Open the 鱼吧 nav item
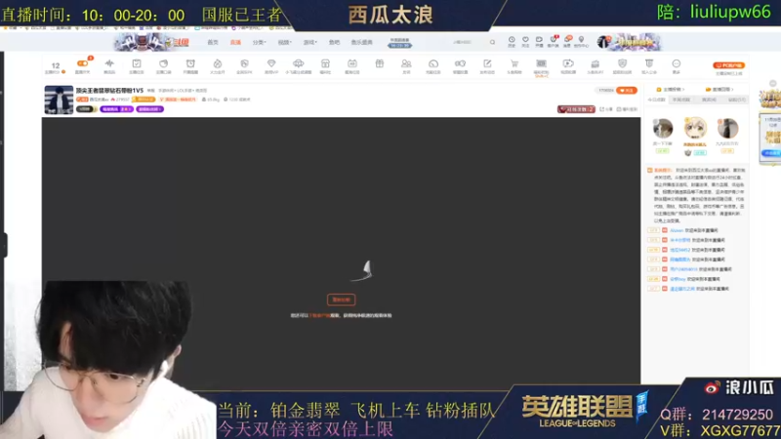Image resolution: width=781 pixels, height=439 pixels. 334,42
